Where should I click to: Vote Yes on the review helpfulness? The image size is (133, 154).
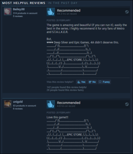click(x=81, y=82)
